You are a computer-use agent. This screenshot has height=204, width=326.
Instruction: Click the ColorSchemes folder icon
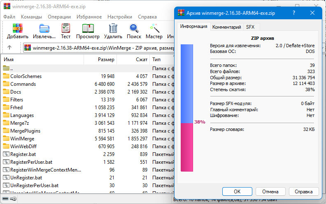[6, 76]
